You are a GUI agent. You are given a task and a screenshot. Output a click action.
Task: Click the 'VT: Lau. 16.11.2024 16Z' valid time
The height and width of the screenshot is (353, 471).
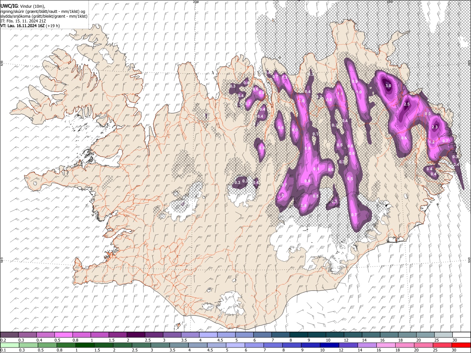pos(22,26)
